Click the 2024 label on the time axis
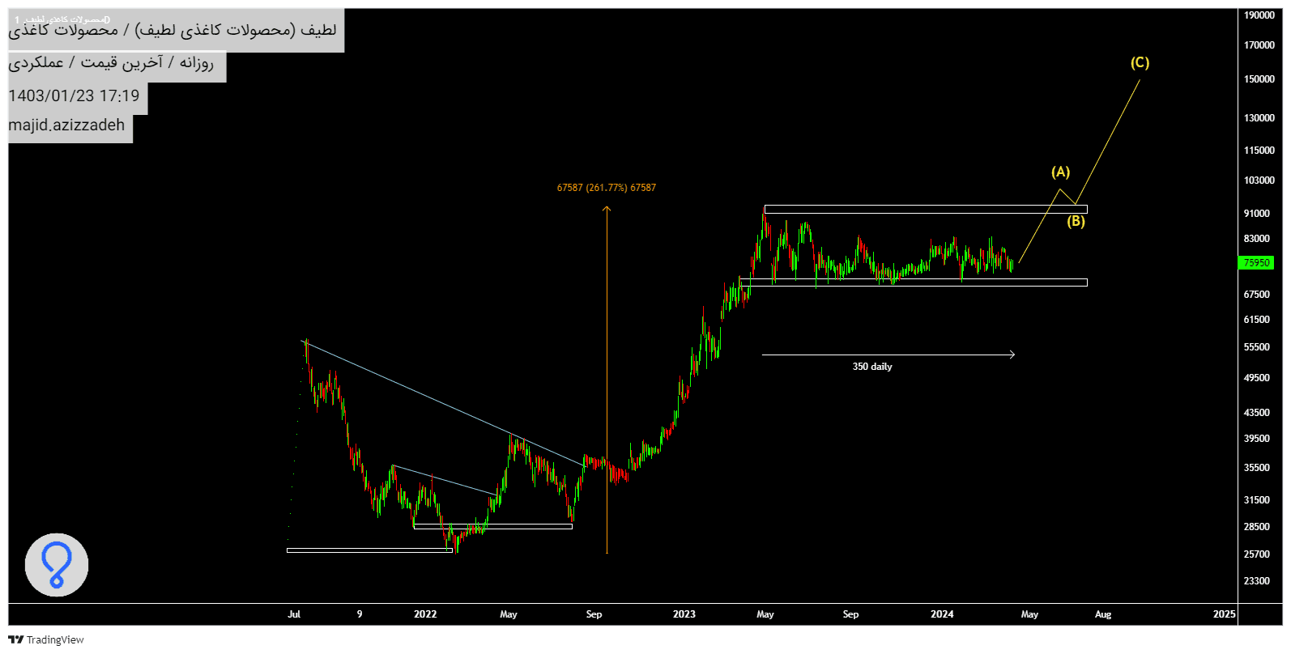 coord(942,614)
